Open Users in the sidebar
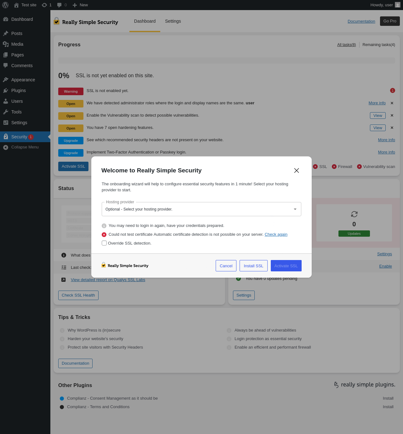403x434 pixels. [25, 101]
